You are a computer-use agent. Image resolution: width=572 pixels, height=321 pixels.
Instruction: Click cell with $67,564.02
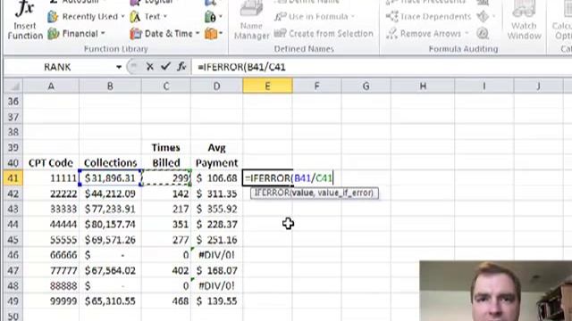coord(110,270)
